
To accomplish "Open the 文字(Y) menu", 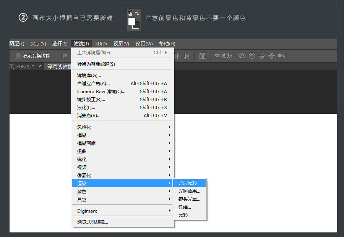I will [x=38, y=44].
